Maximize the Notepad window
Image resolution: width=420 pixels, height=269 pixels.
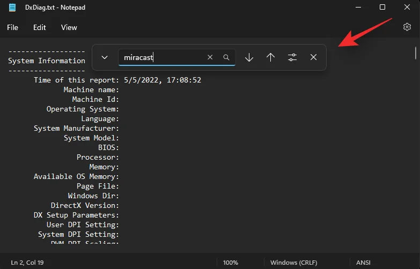382,7
